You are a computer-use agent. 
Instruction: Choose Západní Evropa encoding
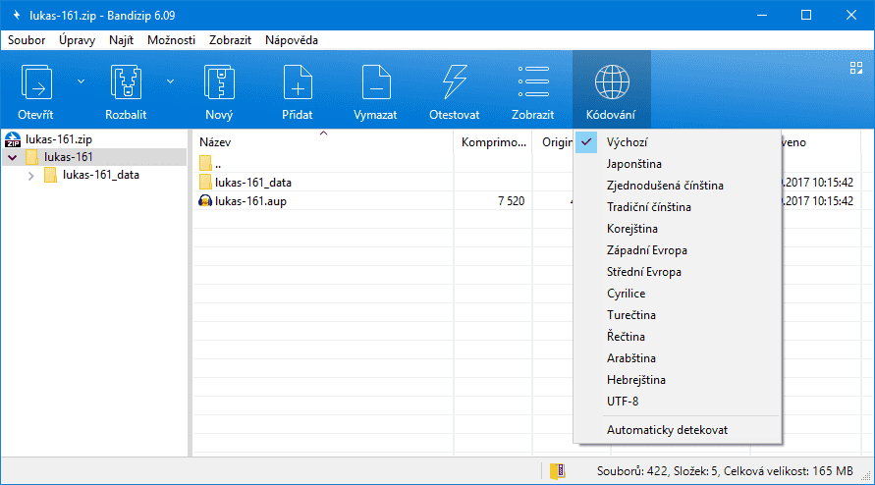pyautogui.click(x=678, y=250)
